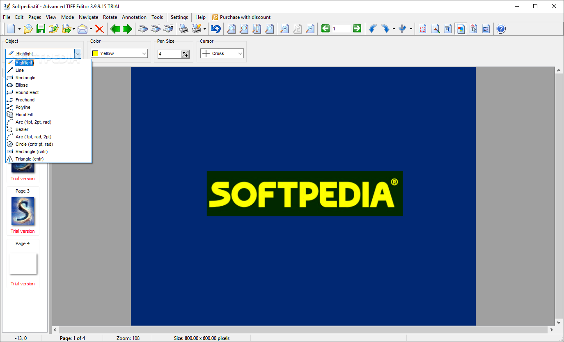The width and height of the screenshot is (564, 342).
Task: Select the Page 4 thumbnail
Action: pyautogui.click(x=23, y=263)
